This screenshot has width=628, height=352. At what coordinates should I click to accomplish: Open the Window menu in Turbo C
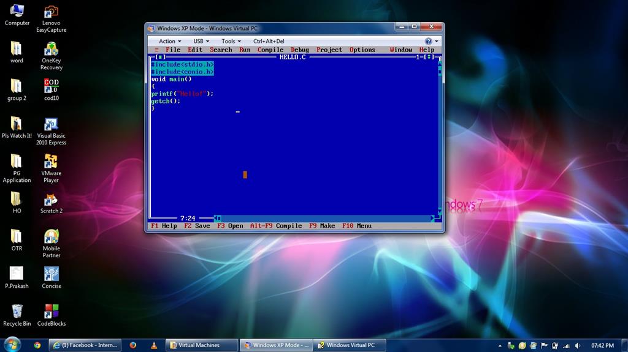point(401,50)
